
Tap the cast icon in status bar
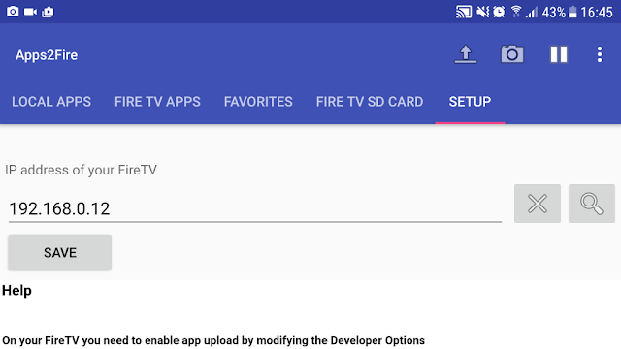(x=464, y=12)
